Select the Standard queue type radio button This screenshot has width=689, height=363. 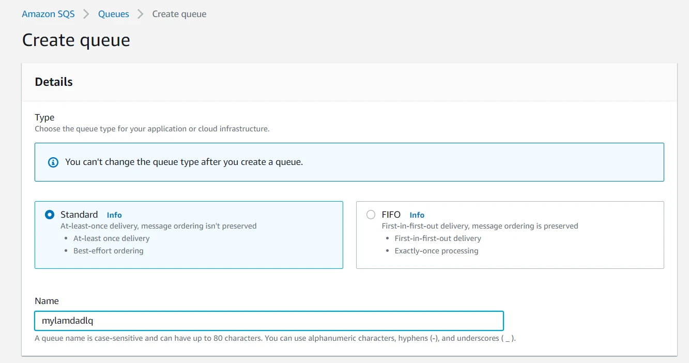coord(50,215)
